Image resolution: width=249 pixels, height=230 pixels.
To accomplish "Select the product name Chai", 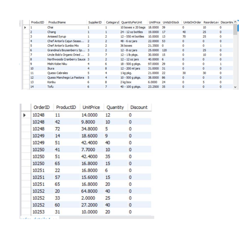I will [x=50, y=27].
